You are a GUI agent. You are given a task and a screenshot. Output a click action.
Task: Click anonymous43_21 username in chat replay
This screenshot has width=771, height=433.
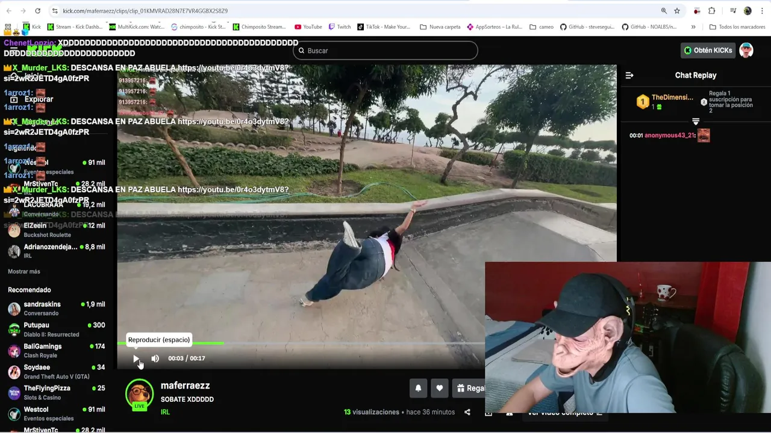coord(670,135)
